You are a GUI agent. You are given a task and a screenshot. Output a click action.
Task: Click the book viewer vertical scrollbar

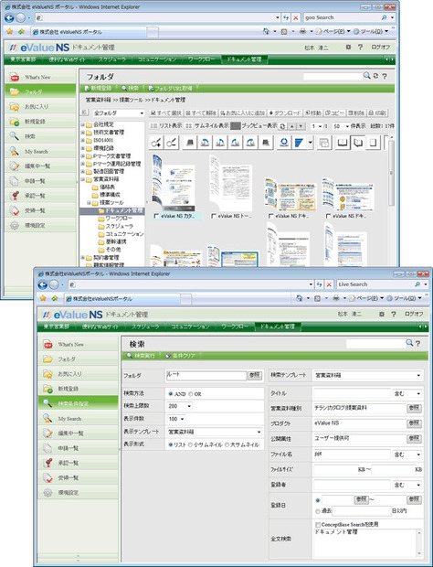(x=391, y=174)
